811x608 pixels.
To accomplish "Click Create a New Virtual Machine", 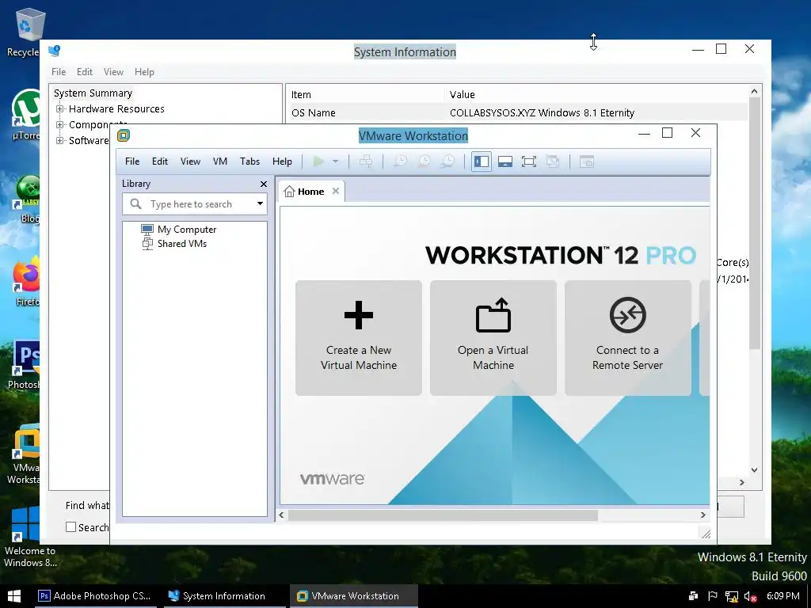I will point(359,338).
